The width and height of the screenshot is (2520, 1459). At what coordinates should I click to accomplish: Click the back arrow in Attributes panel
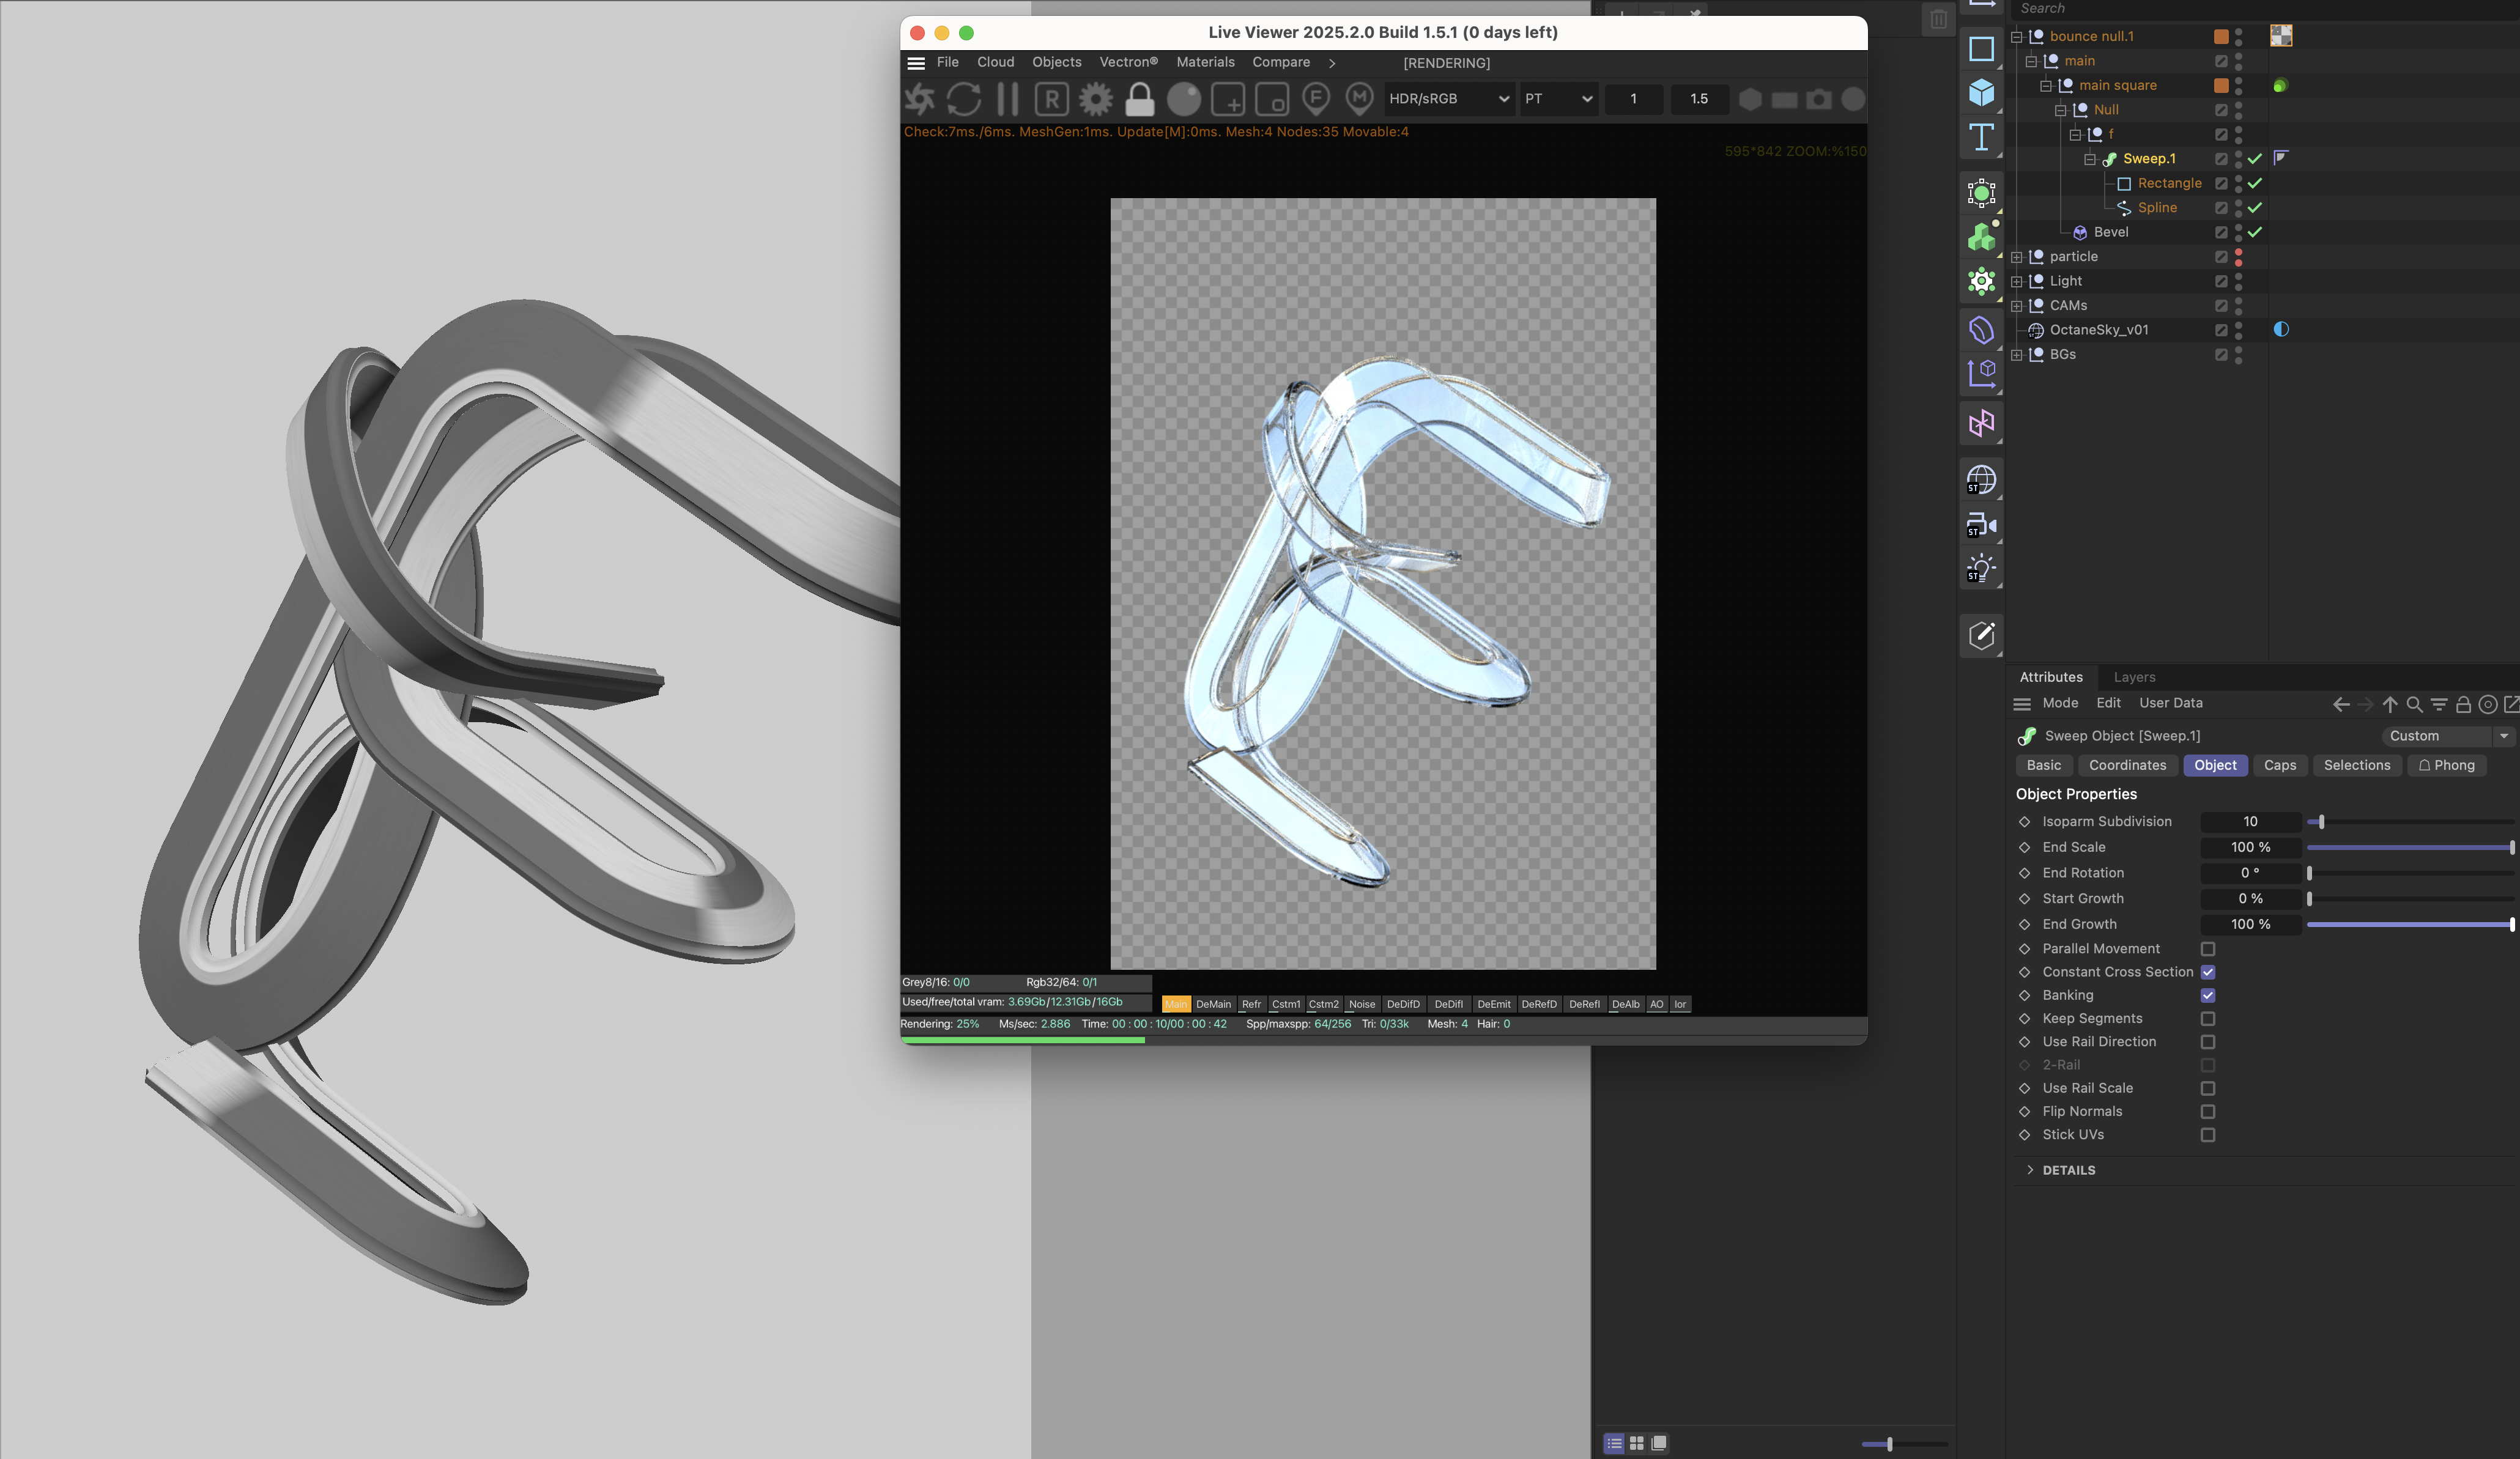[x=2341, y=704]
